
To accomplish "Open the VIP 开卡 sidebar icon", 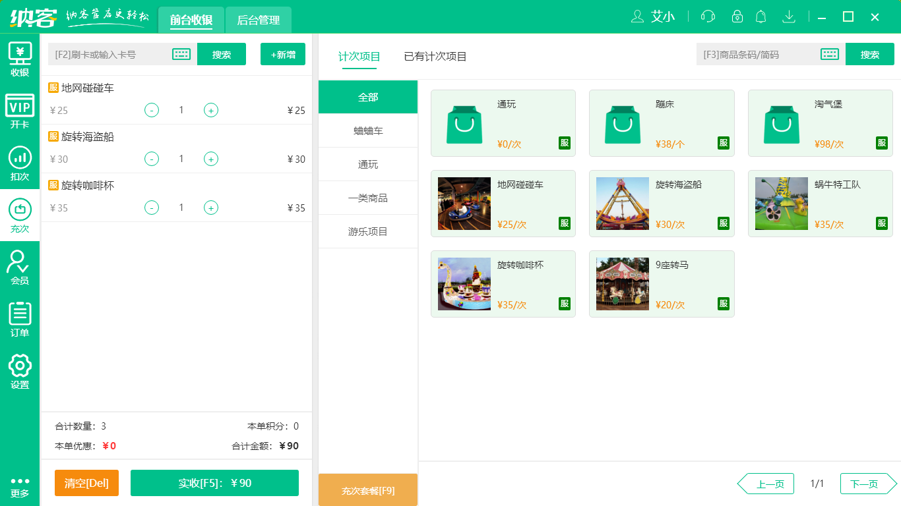I will 19,111.
